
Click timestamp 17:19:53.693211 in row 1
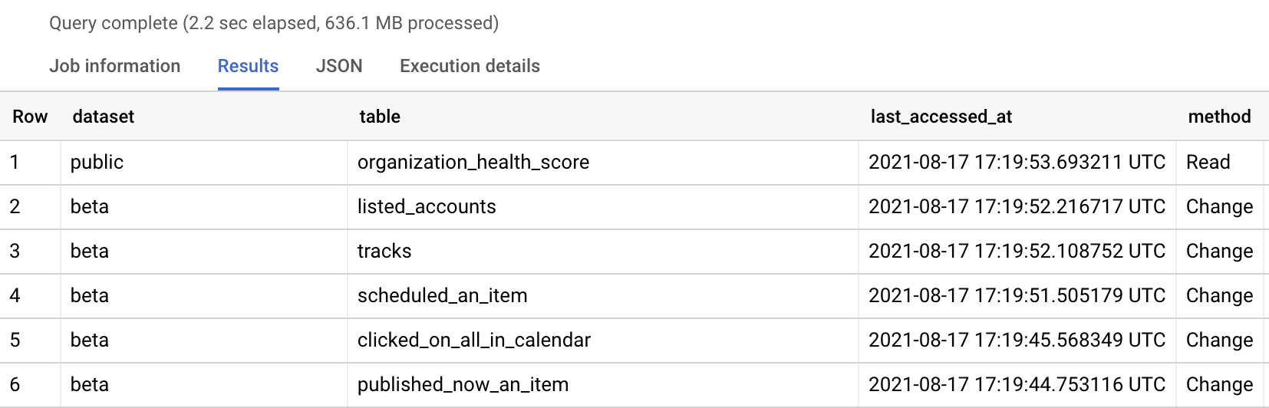click(x=1016, y=162)
